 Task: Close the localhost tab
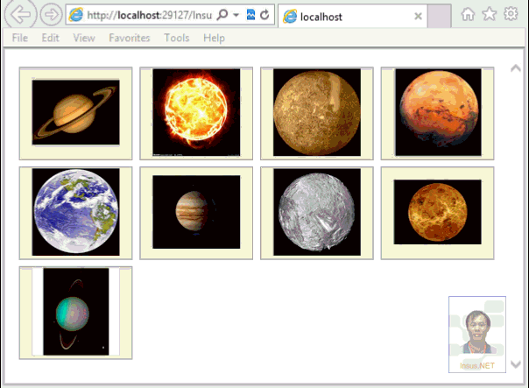coord(418,16)
